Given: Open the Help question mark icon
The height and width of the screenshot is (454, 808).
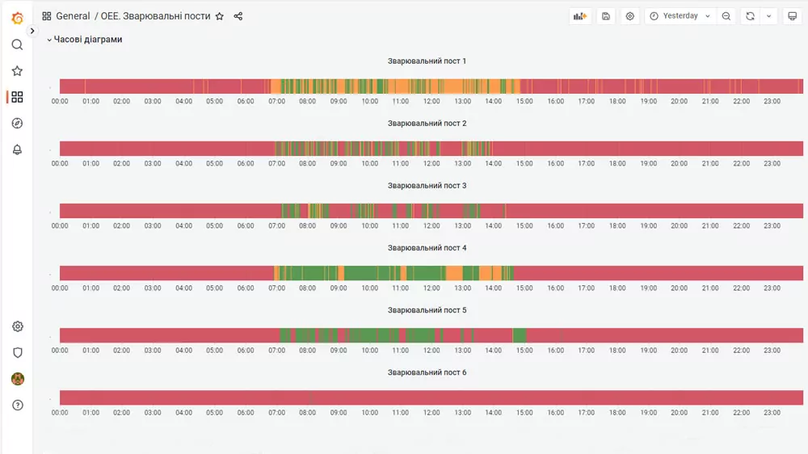Looking at the screenshot, I should click(18, 405).
